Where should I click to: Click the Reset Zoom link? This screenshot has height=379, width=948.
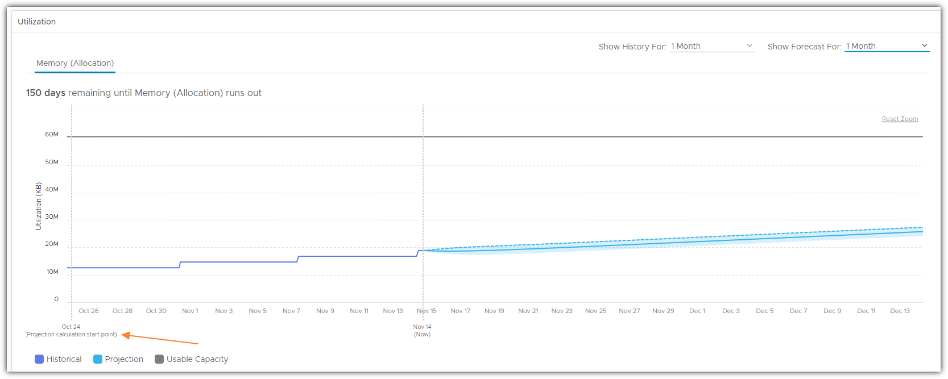(900, 119)
